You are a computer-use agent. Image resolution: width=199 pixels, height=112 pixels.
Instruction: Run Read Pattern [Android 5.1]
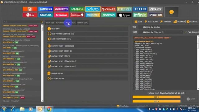pyautogui.click(x=87, y=34)
